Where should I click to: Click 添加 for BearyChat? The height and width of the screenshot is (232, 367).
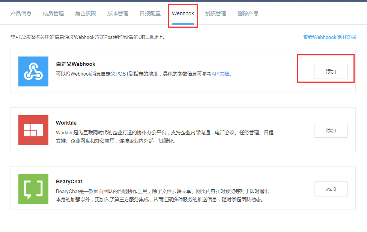pyautogui.click(x=331, y=189)
